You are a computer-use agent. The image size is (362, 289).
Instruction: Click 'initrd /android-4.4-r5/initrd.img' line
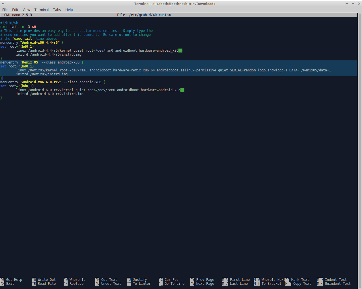tap(49, 54)
